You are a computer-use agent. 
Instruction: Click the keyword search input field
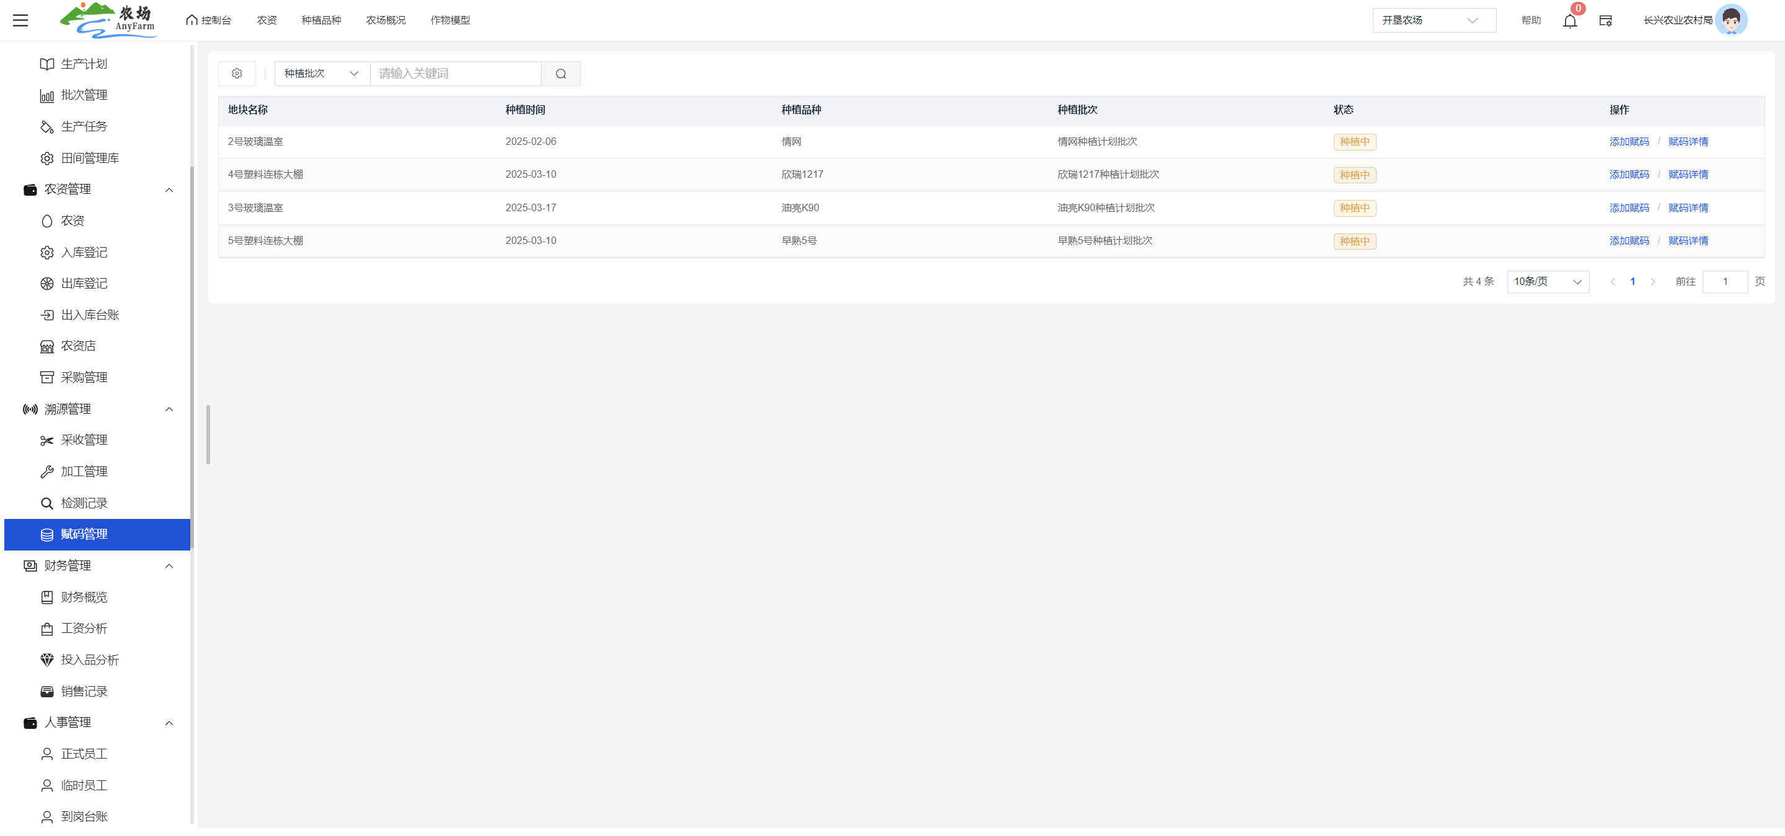tap(456, 73)
